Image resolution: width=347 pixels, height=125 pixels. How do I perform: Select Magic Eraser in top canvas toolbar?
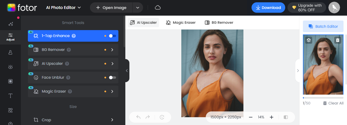click(x=181, y=23)
